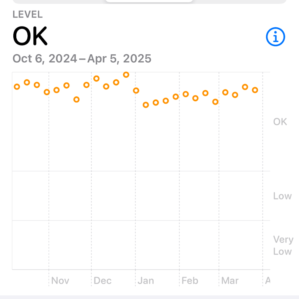Viewport: 299px width, 299px height.
Task: Tap the Very Low axis label
Action: [x=283, y=245]
